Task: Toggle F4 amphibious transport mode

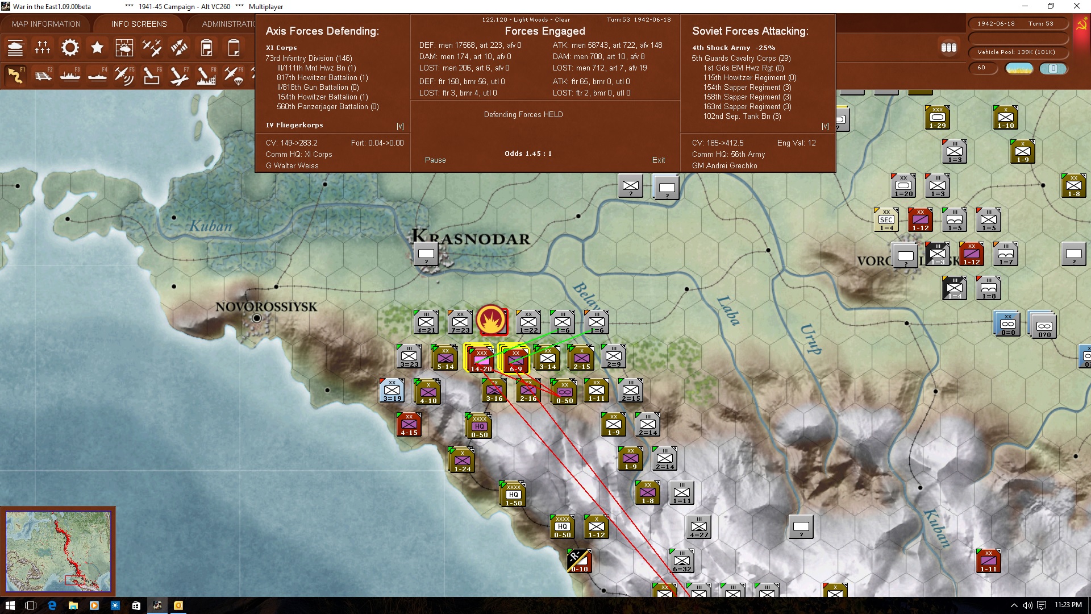Action: point(97,75)
